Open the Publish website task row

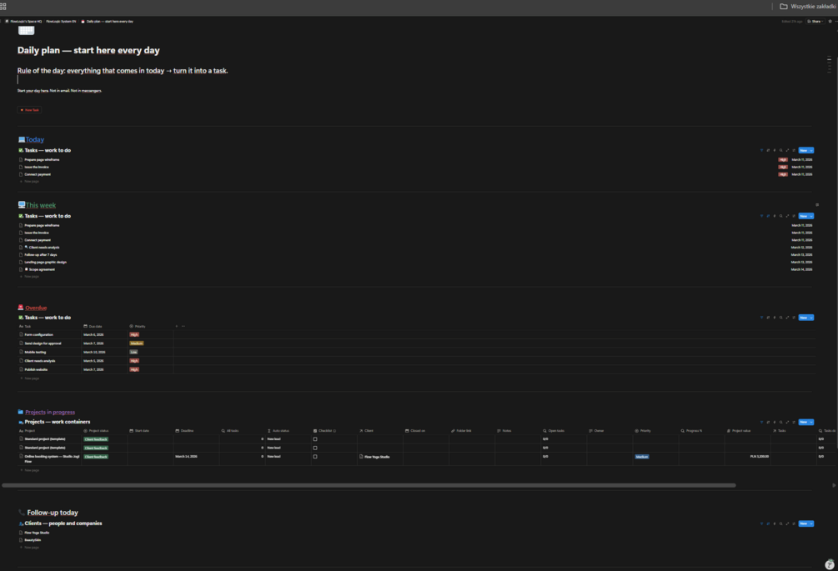click(x=36, y=369)
